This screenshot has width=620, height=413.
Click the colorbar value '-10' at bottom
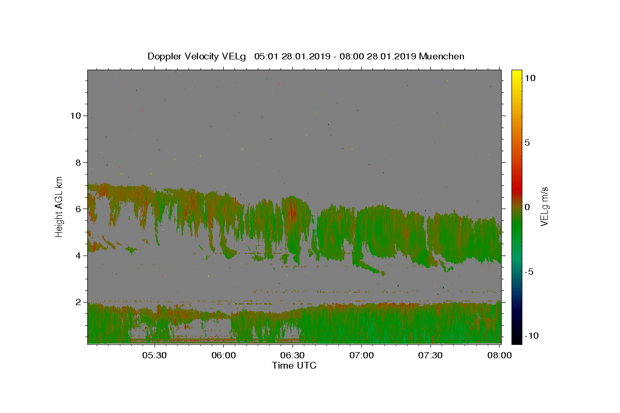tap(531, 336)
